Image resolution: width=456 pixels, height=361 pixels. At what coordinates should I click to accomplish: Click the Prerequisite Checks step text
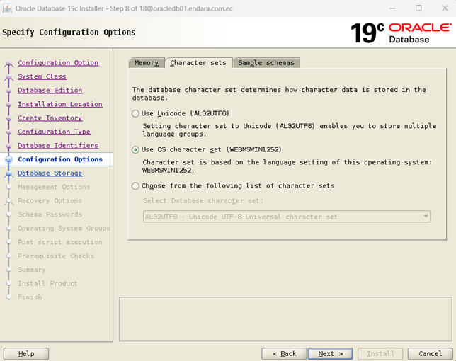[x=56, y=256]
